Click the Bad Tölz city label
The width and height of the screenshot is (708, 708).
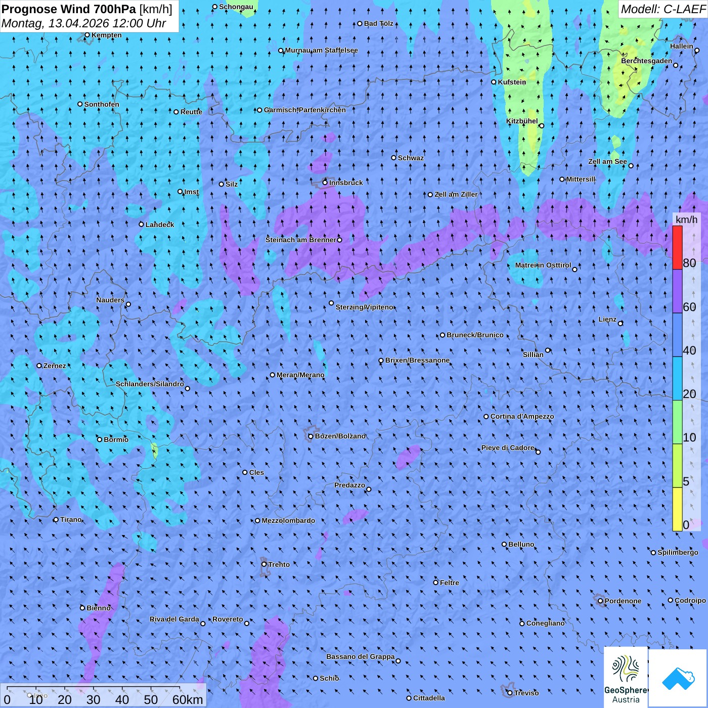point(379,23)
